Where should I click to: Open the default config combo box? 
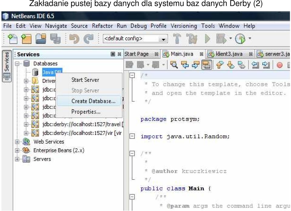(x=135, y=39)
